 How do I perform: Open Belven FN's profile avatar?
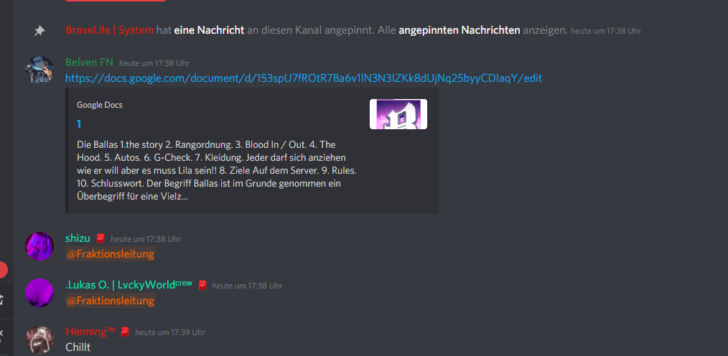click(39, 70)
